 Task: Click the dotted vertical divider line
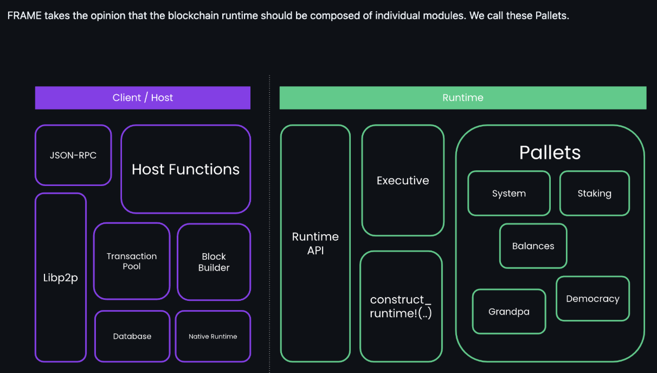(269, 223)
